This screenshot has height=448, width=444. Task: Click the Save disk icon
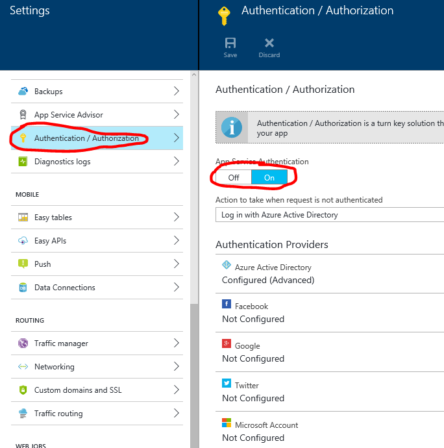coord(230,44)
